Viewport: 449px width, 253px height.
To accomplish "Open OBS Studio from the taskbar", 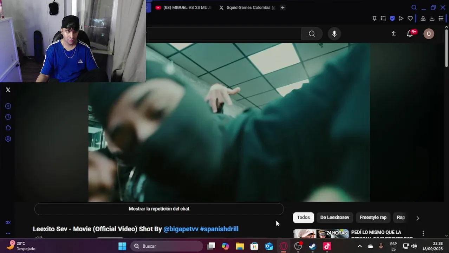I will pyautogui.click(x=298, y=246).
